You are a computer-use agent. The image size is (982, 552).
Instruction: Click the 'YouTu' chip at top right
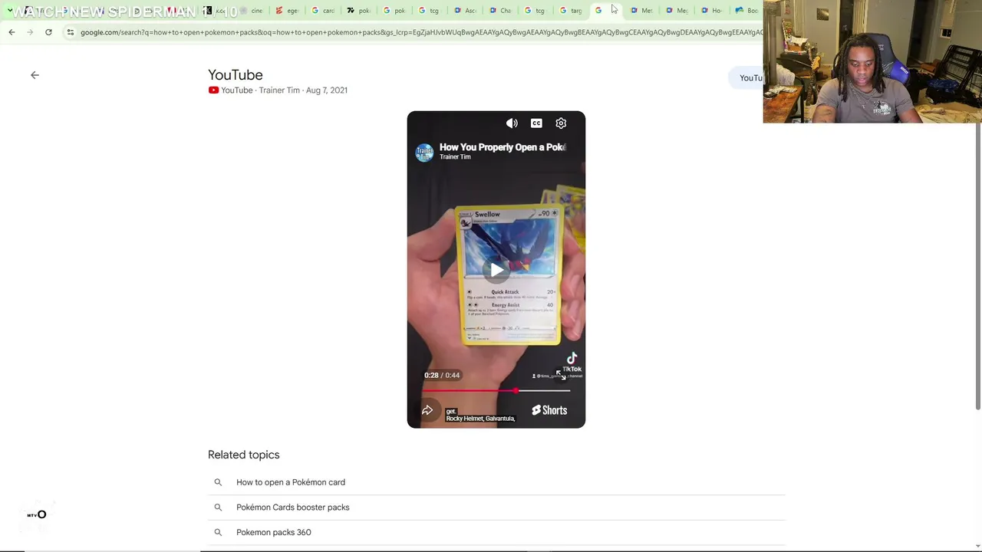(x=746, y=77)
